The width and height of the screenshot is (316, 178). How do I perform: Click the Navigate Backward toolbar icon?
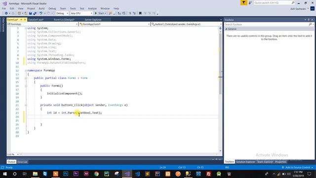click(6, 13)
